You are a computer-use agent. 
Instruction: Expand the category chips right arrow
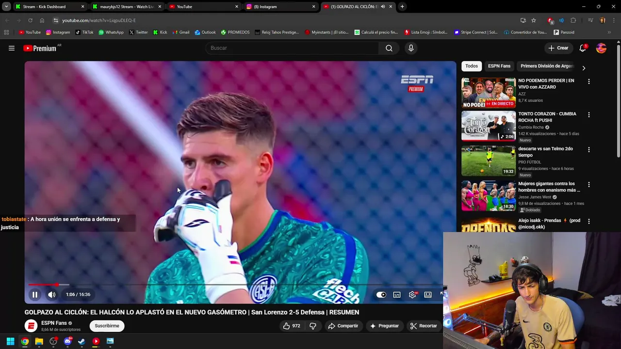(x=584, y=68)
